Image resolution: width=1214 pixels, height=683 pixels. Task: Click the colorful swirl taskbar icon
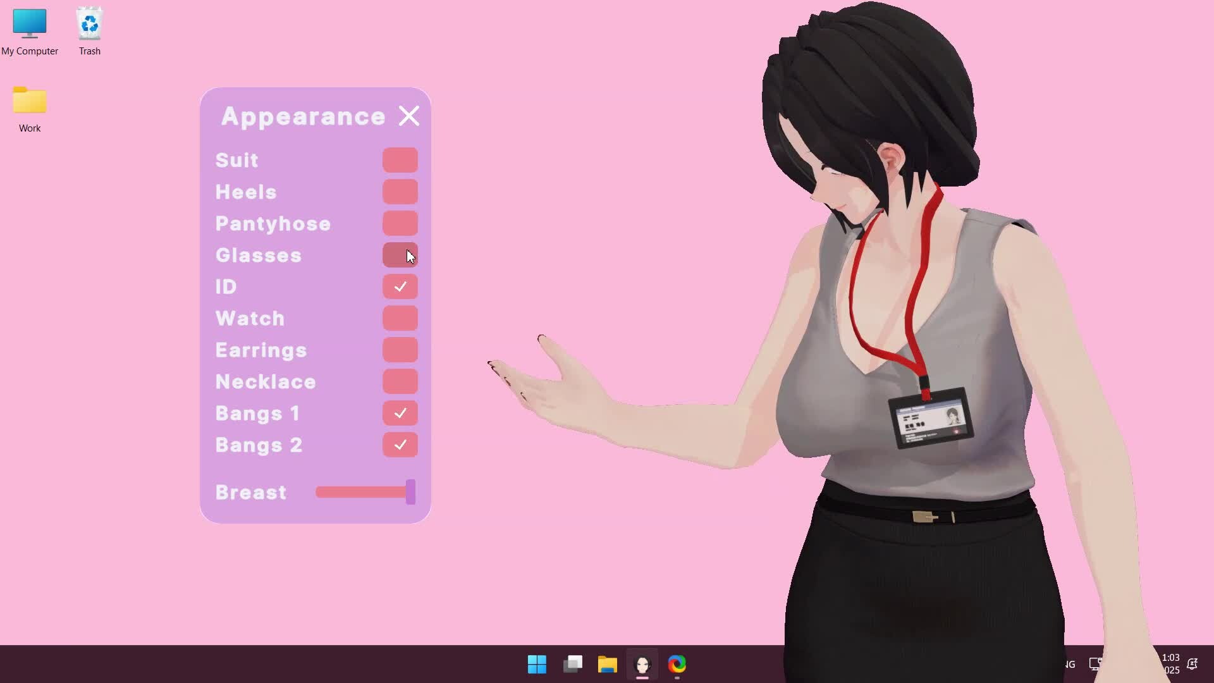point(677,664)
